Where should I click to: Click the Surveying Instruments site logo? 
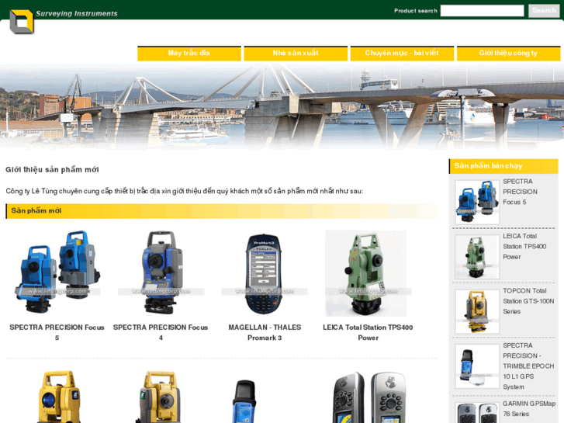22,22
